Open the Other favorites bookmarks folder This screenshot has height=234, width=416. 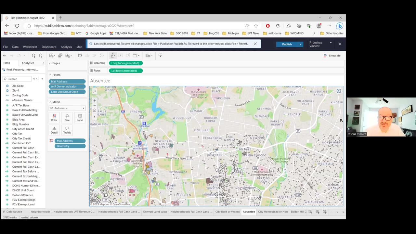332,33
